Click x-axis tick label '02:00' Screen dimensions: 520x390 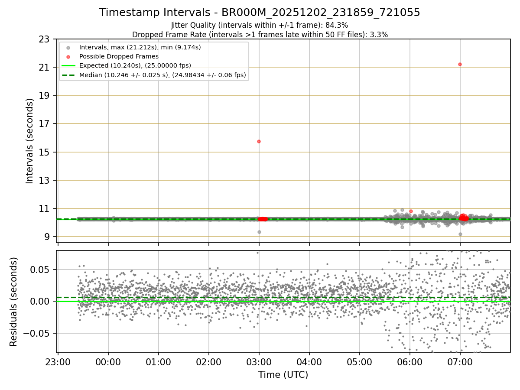pos(209,362)
